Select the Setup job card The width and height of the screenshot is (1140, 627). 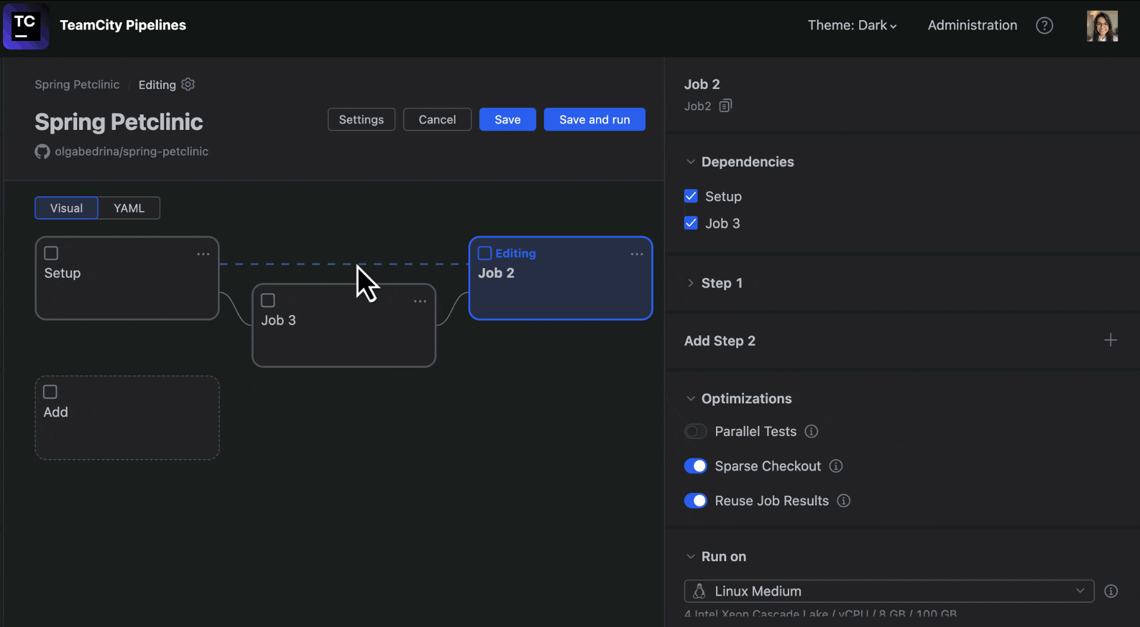(127, 279)
